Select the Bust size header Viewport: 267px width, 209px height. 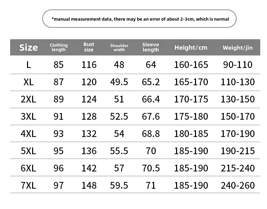tap(89, 47)
